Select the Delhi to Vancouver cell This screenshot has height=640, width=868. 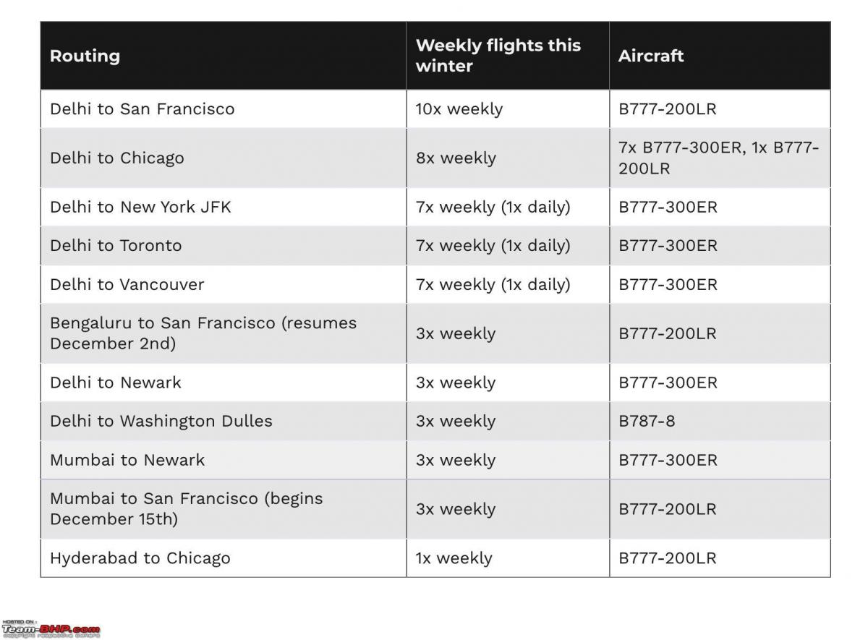coord(223,284)
